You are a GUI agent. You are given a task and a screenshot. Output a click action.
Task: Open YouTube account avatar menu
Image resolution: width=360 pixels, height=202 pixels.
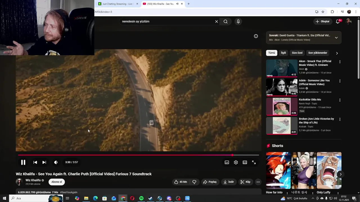pyautogui.click(x=348, y=22)
